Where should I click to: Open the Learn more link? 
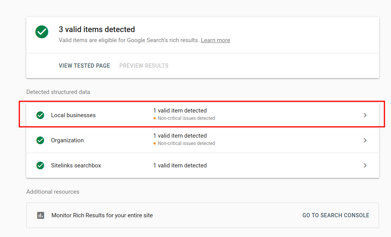215,40
